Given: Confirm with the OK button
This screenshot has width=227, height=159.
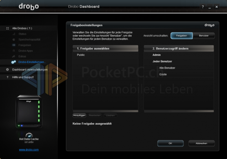Looking at the screenshot, I should (x=170, y=143).
